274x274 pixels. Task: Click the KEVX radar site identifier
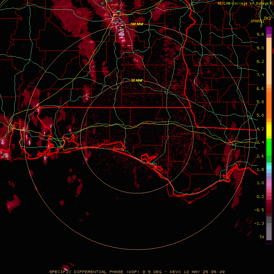176,272
